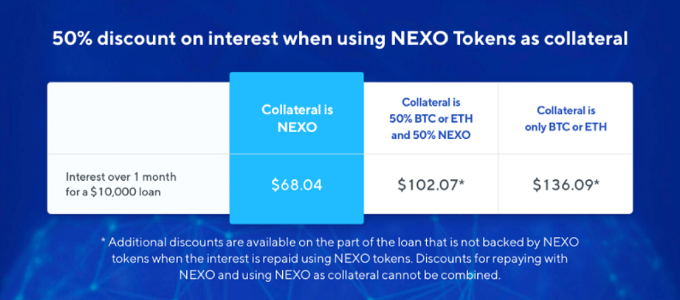Click the asterisk starting the footnote
The image size is (680, 300).
pos(103,240)
